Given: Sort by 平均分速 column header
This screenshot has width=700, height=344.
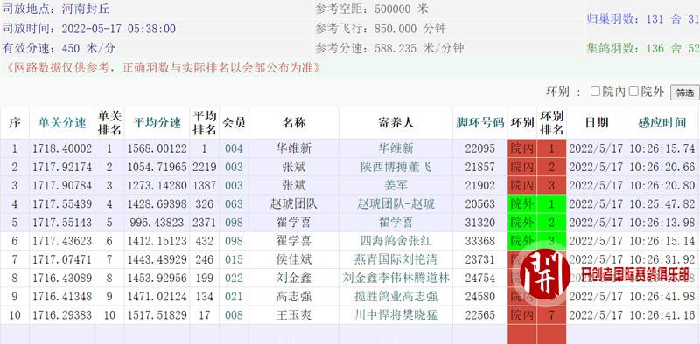Looking at the screenshot, I should click(157, 123).
